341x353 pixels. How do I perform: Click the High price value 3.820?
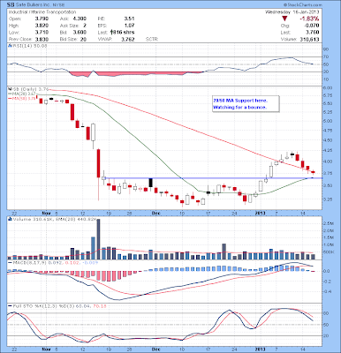pos(42,26)
